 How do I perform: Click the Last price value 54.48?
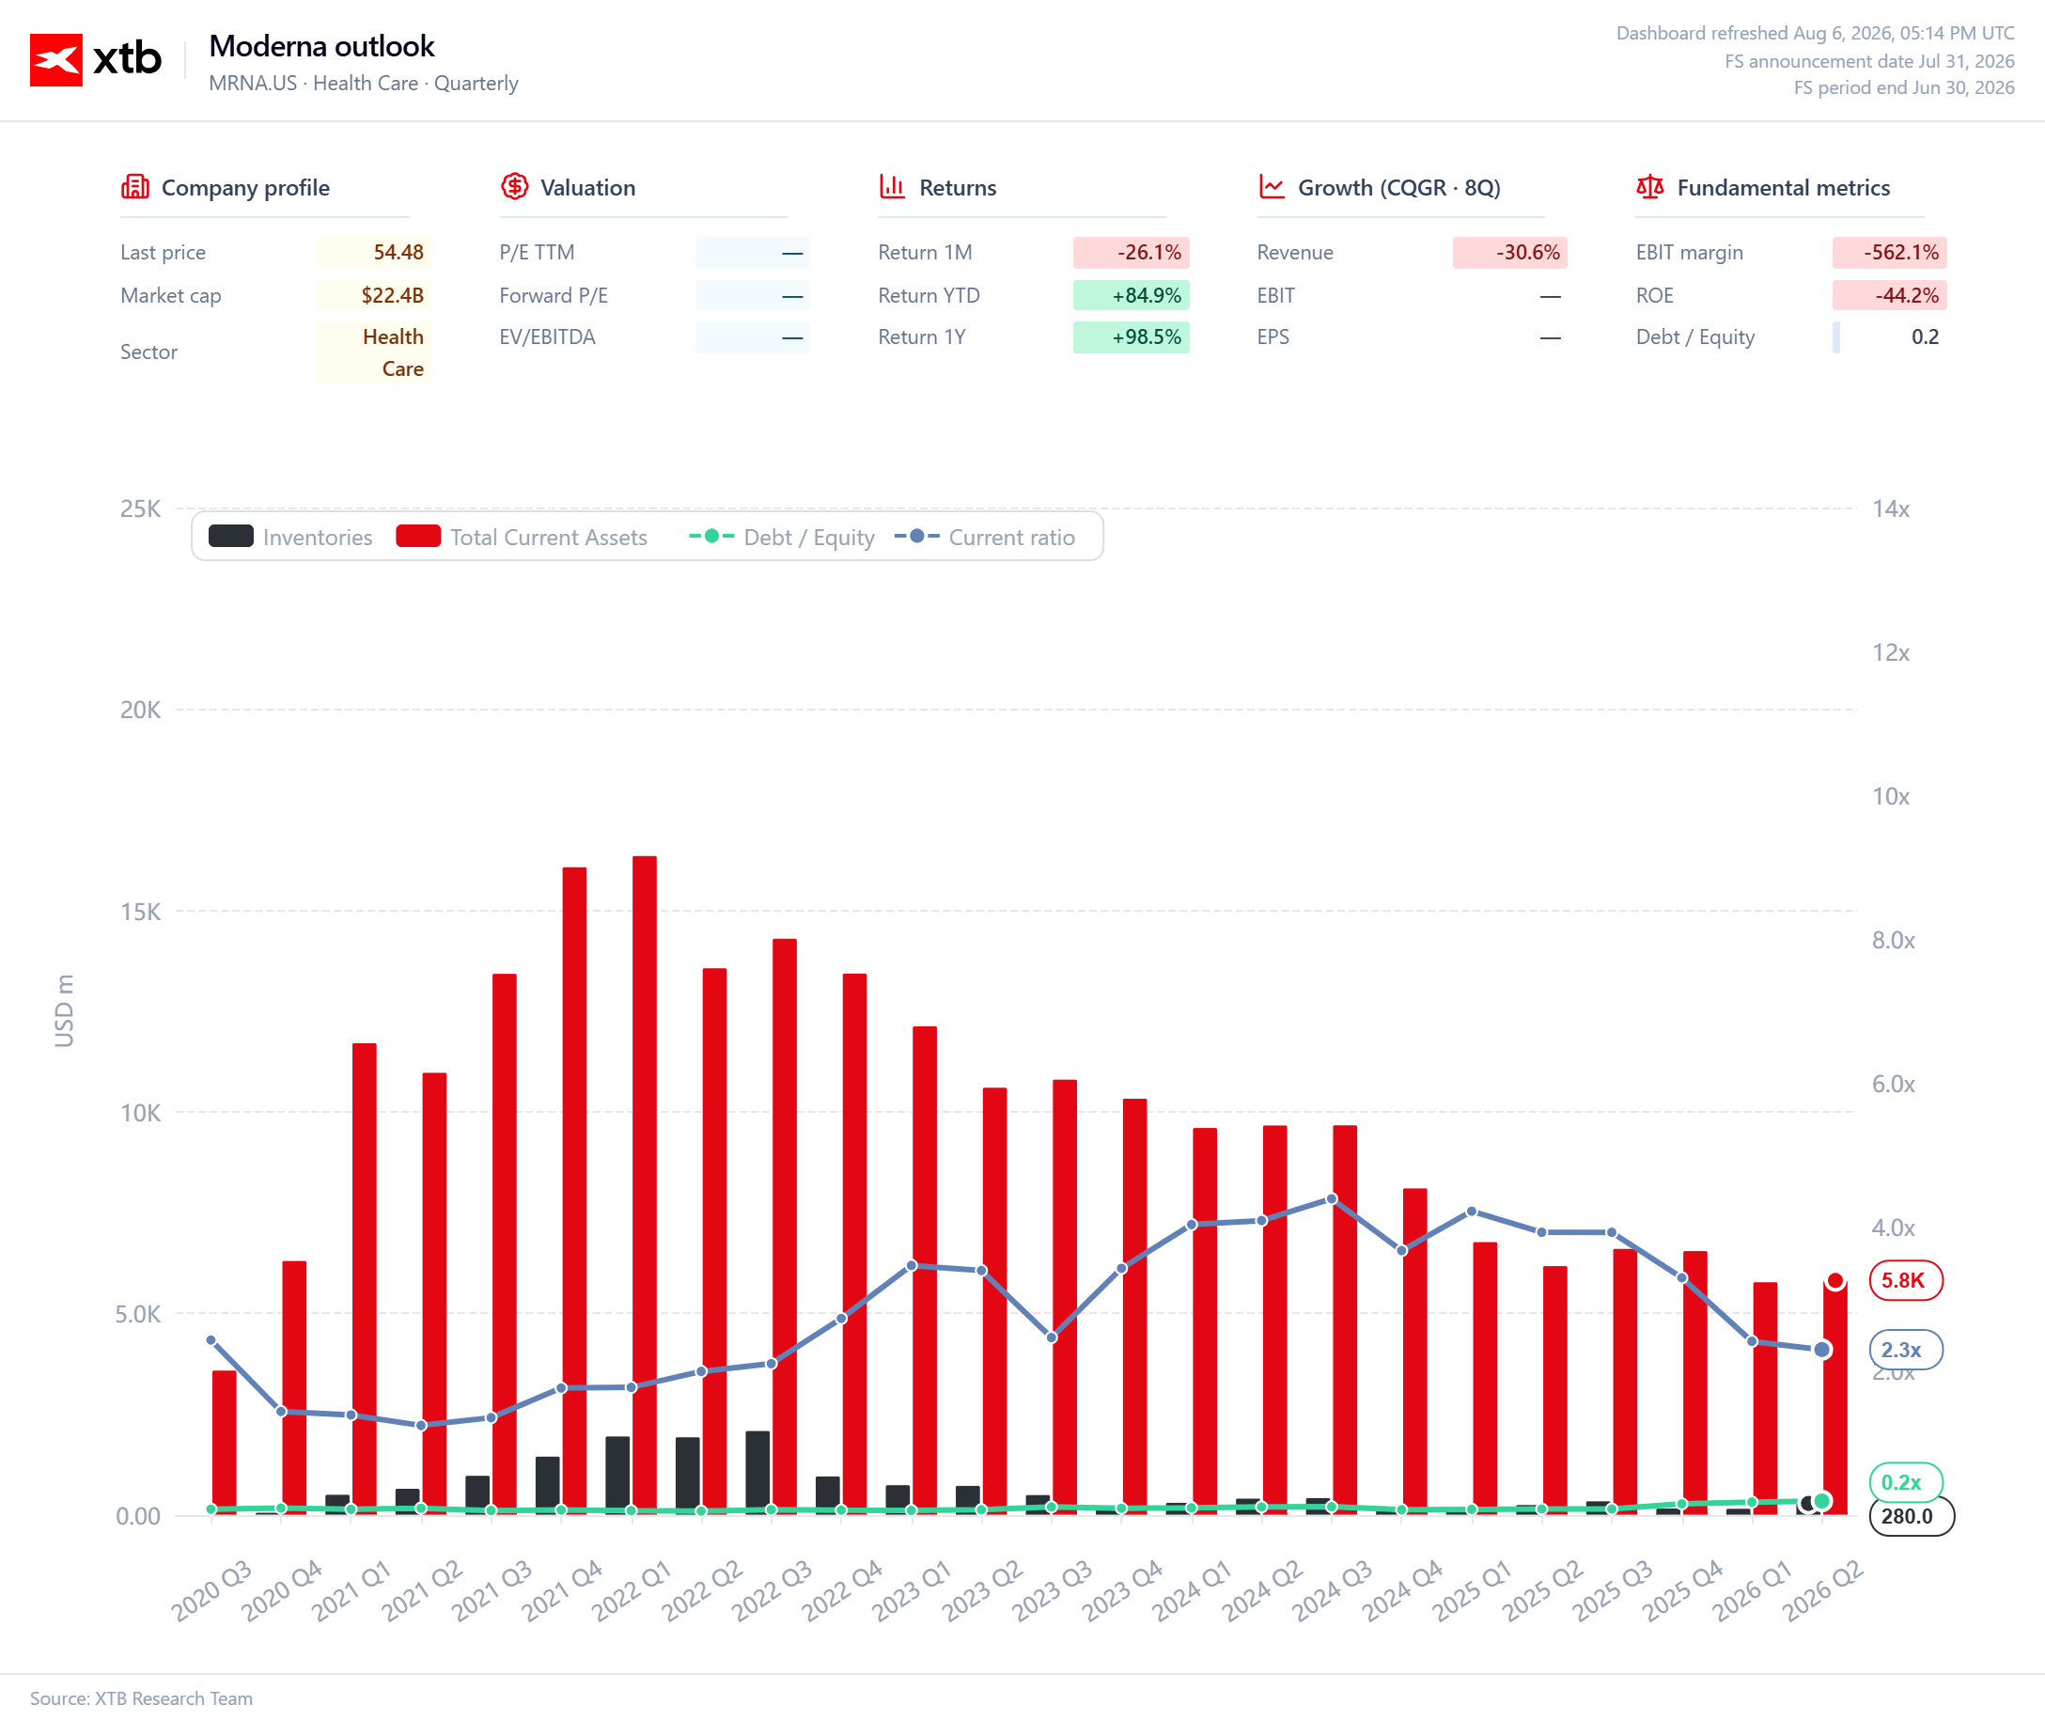pyautogui.click(x=374, y=253)
